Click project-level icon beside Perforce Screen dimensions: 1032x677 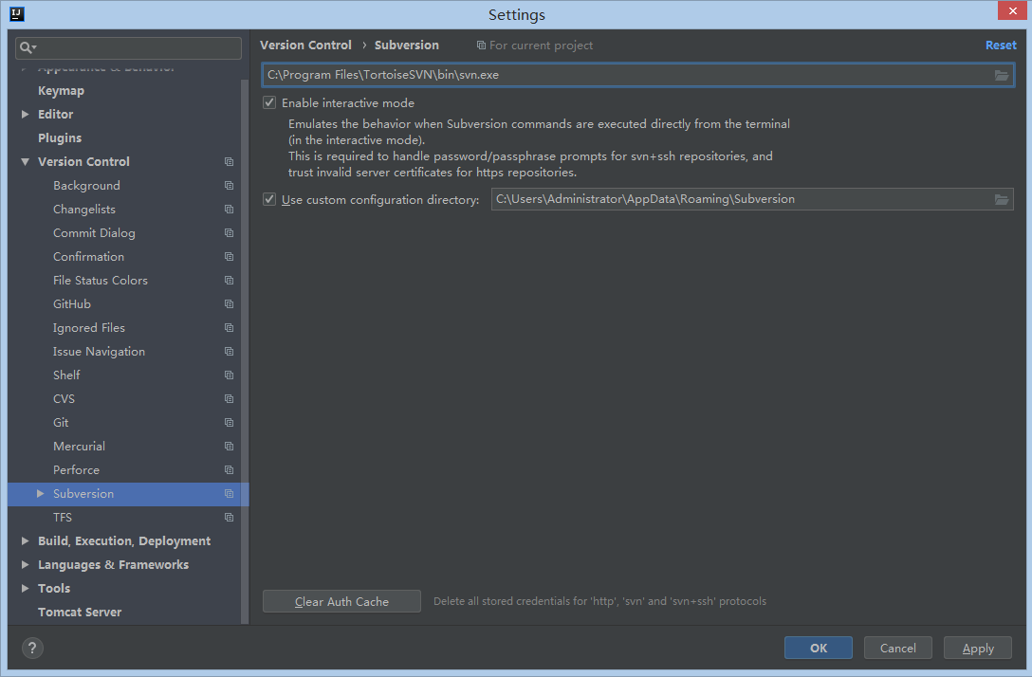[229, 469]
